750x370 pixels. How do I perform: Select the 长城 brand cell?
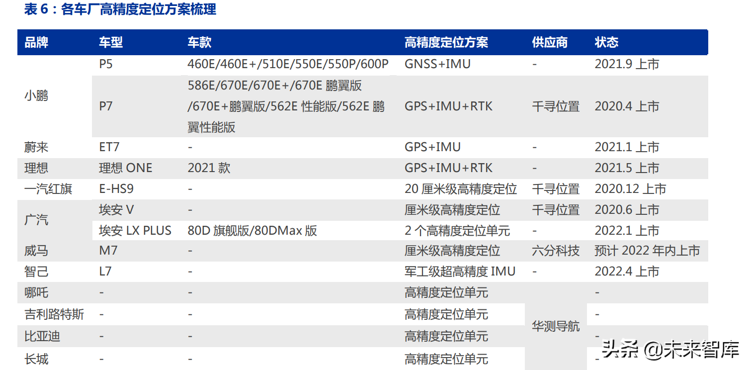coord(36,359)
